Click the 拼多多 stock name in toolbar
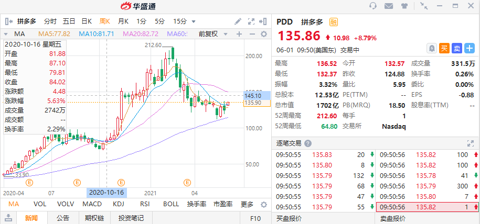Screen dimensions: 480x224 tap(27, 21)
